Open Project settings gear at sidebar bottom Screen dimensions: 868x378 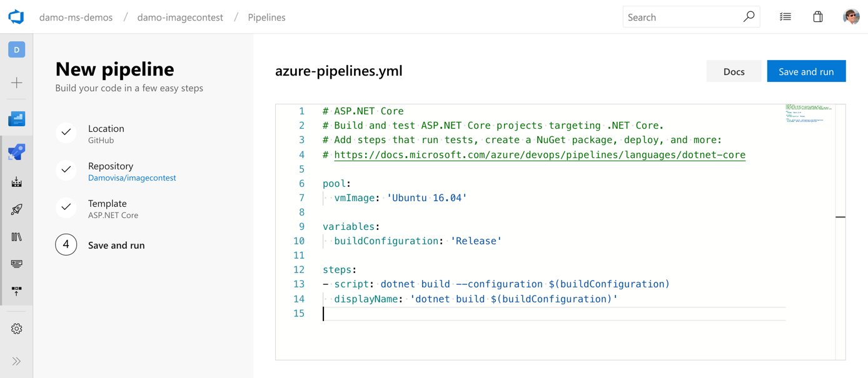(16, 327)
